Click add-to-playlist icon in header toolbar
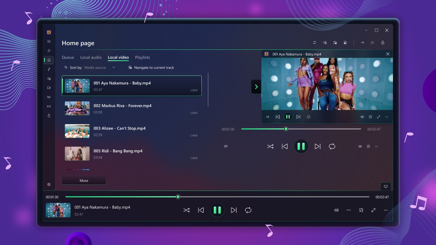The width and height of the screenshot is (436, 245). (x=325, y=42)
